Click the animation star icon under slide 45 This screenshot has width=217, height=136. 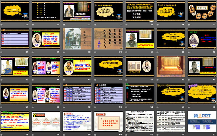point(64,80)
